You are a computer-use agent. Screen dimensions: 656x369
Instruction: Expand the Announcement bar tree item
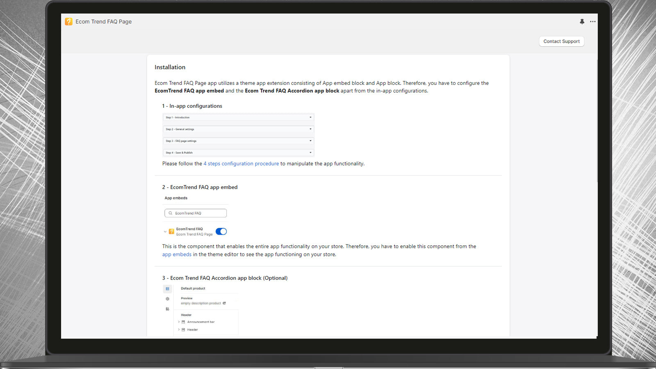179,322
